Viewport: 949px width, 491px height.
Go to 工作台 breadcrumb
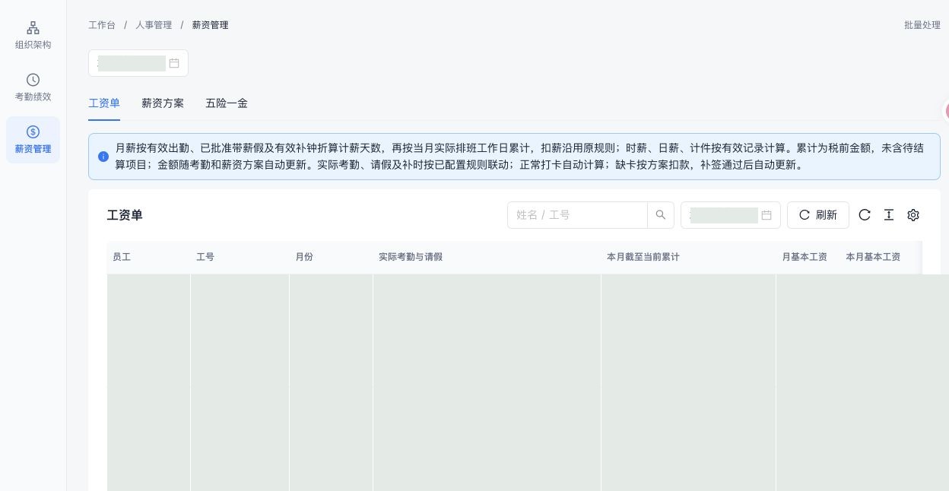102,25
